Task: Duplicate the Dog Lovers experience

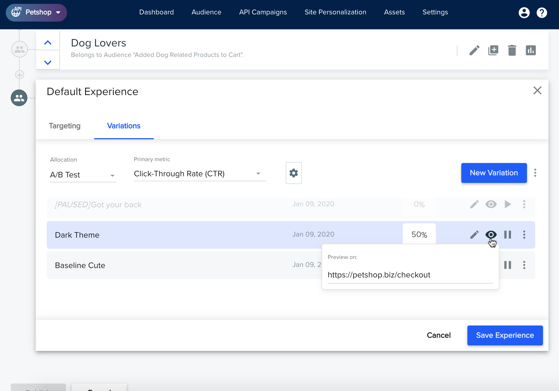Action: coord(493,50)
